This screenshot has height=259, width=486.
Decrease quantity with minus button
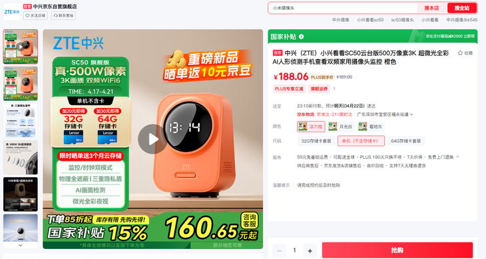pos(279,250)
